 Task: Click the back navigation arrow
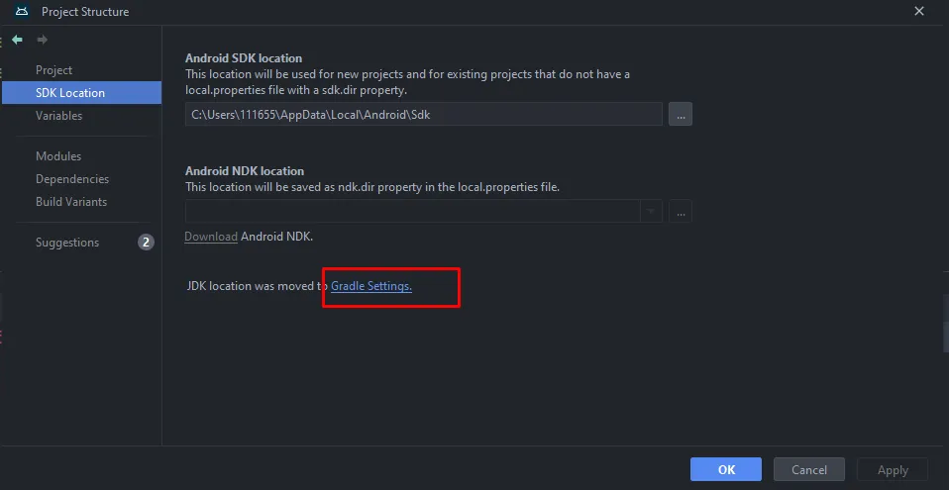click(x=17, y=40)
